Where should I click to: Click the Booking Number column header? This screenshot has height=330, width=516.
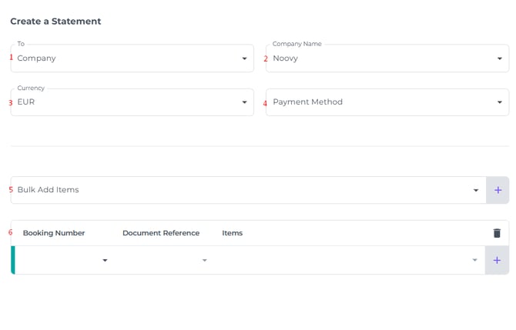click(x=54, y=233)
